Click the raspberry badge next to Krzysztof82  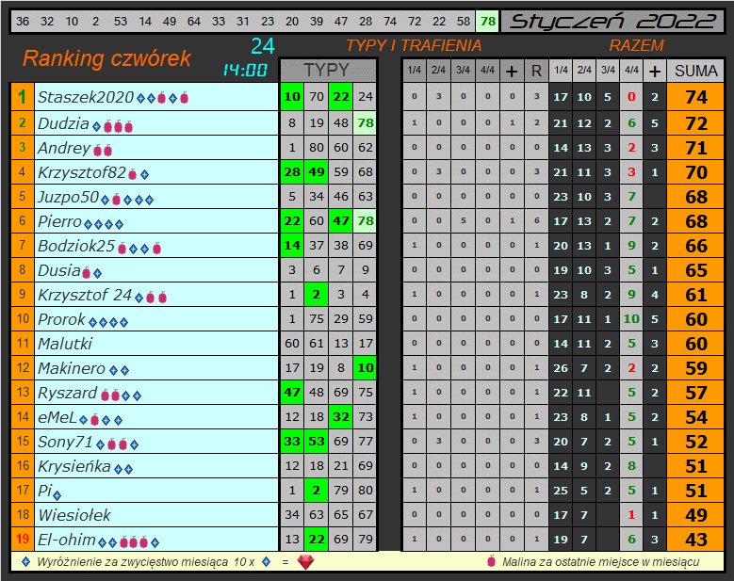click(133, 174)
